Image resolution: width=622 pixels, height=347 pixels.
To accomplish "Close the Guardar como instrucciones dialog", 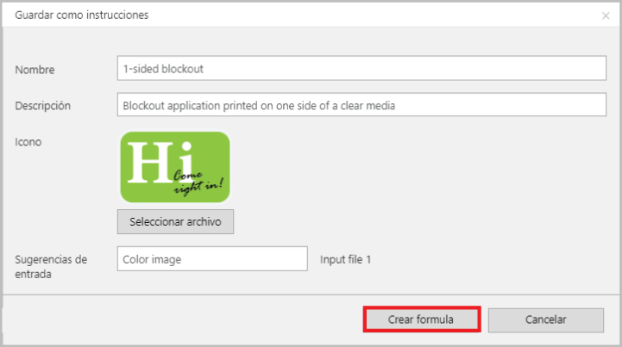I will (x=606, y=15).
